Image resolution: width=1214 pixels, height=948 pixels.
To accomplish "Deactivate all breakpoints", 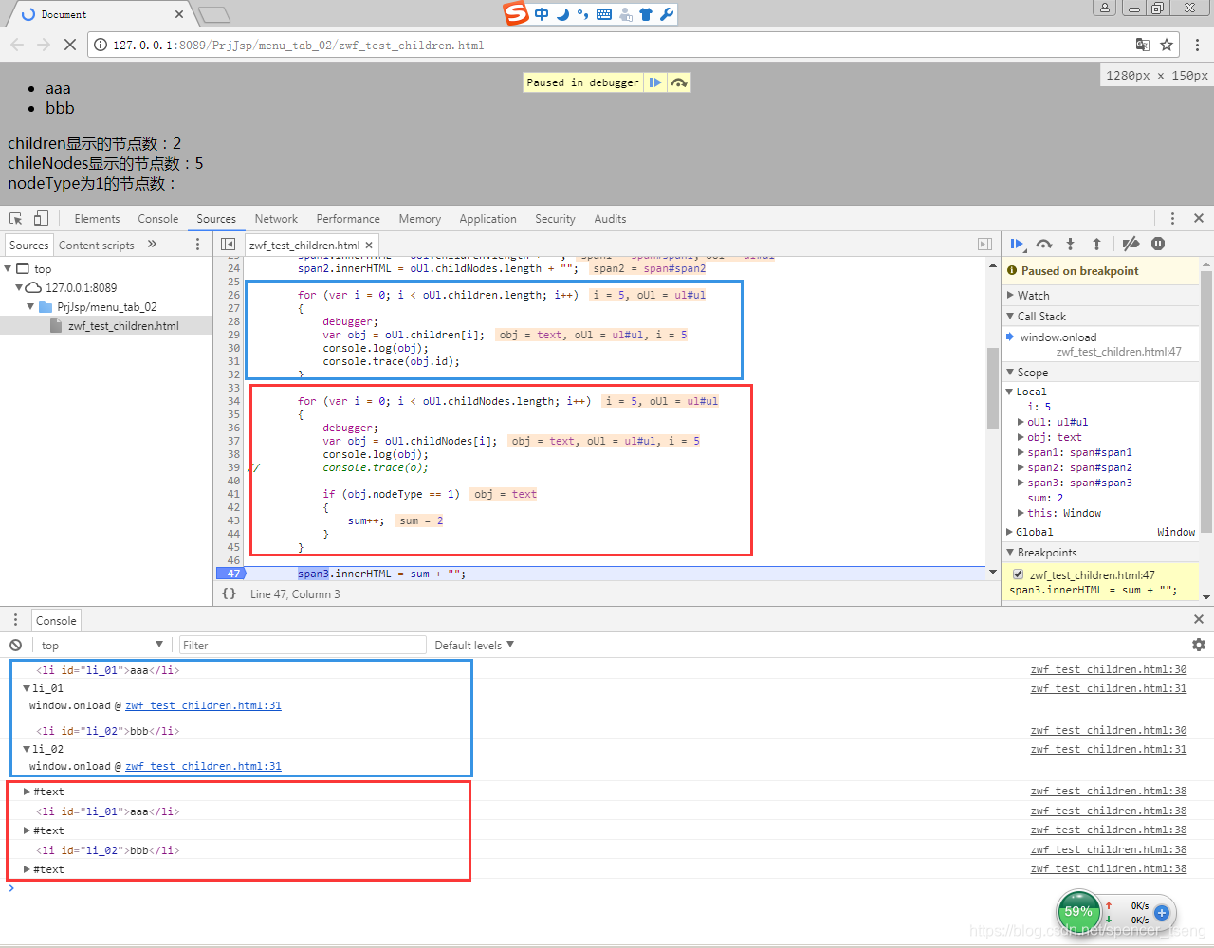I will (x=1131, y=244).
